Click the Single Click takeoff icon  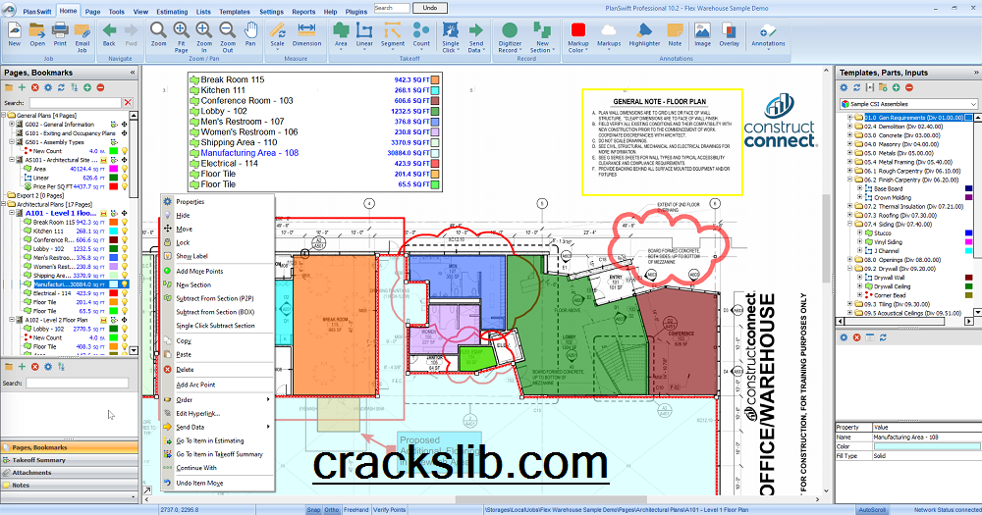(x=451, y=29)
